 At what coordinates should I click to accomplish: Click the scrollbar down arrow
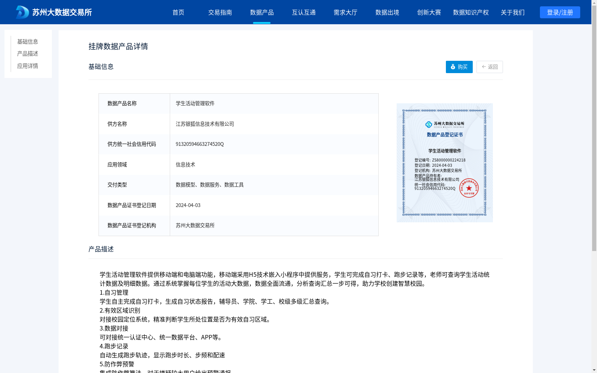(x=594, y=370)
